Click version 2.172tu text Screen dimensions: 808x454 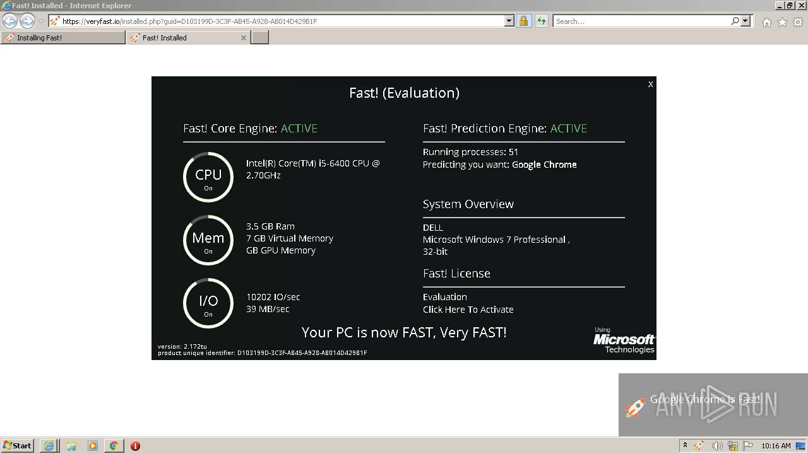182,347
